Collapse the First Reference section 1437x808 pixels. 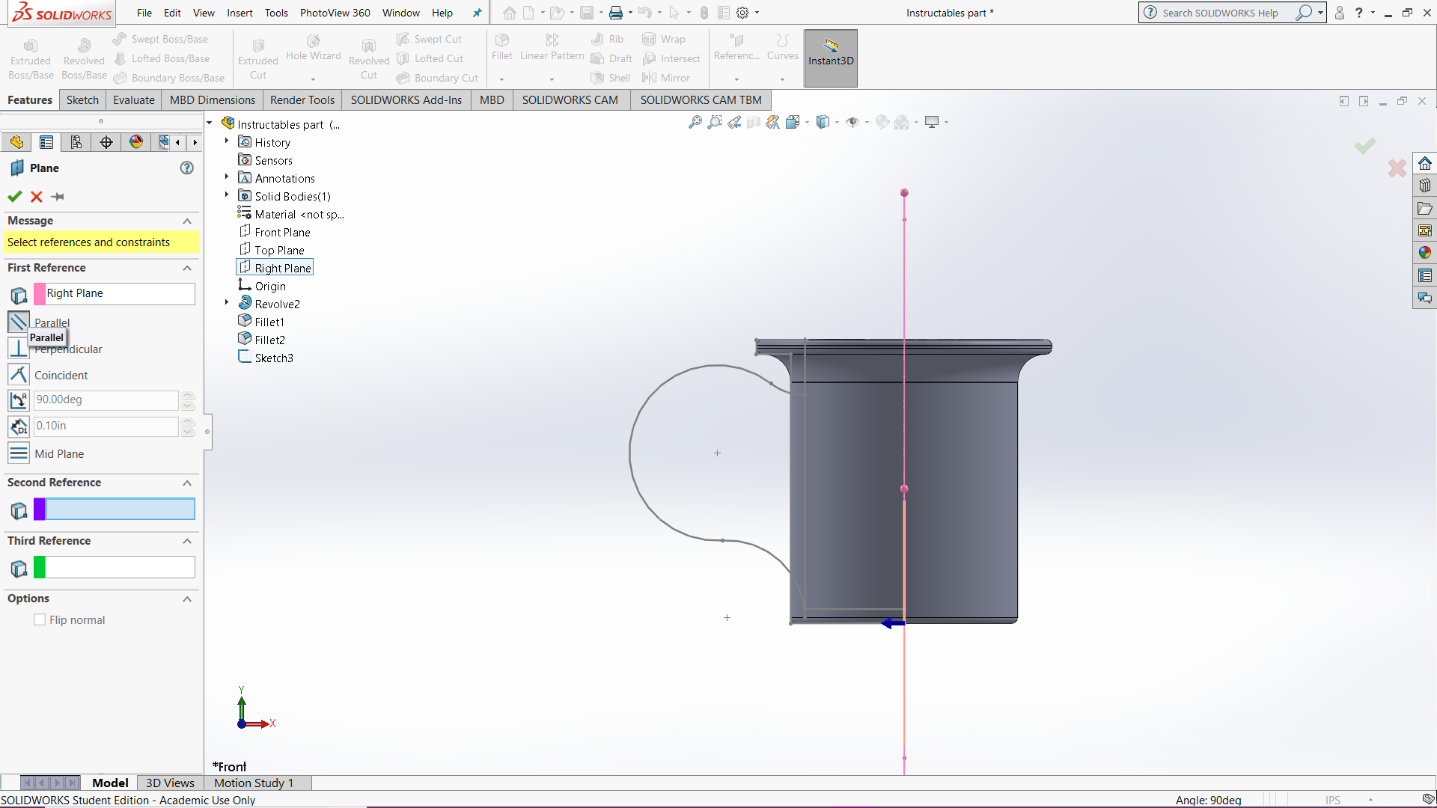click(x=187, y=269)
